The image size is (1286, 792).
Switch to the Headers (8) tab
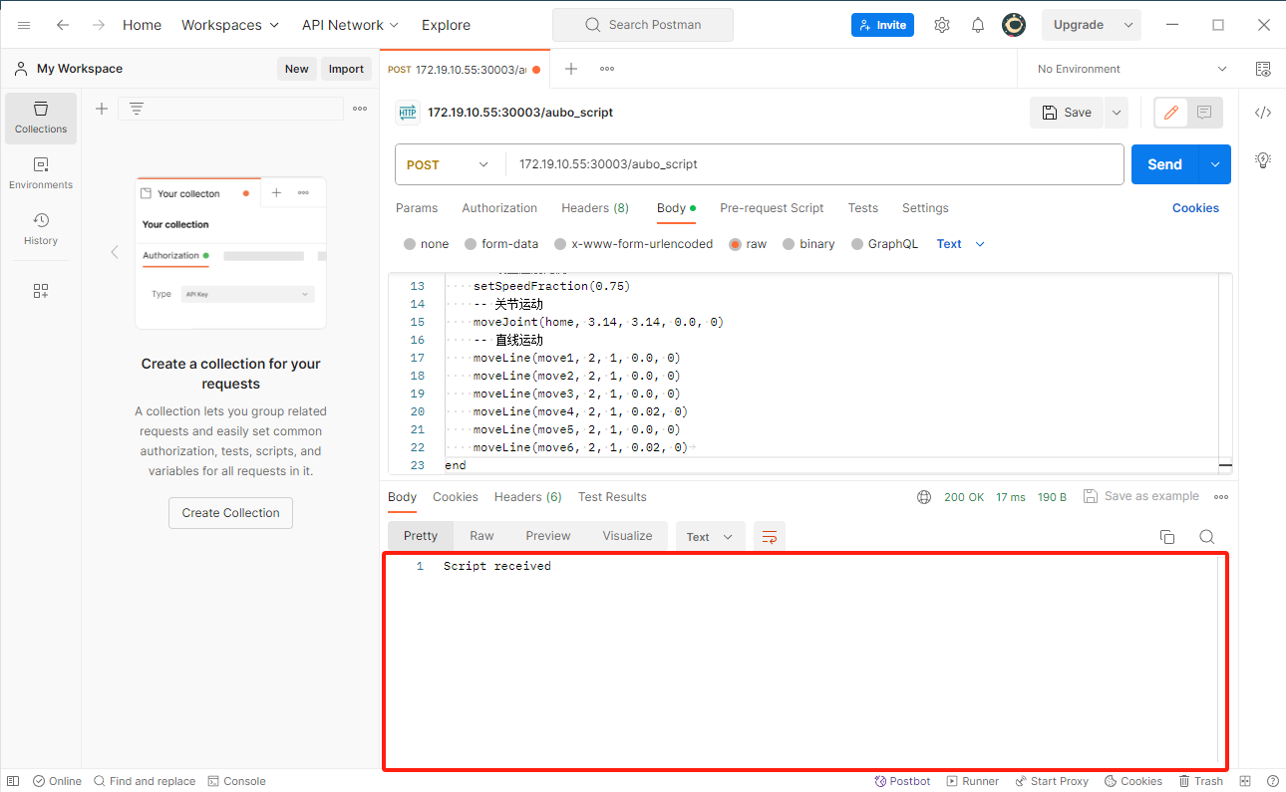pyautogui.click(x=595, y=208)
